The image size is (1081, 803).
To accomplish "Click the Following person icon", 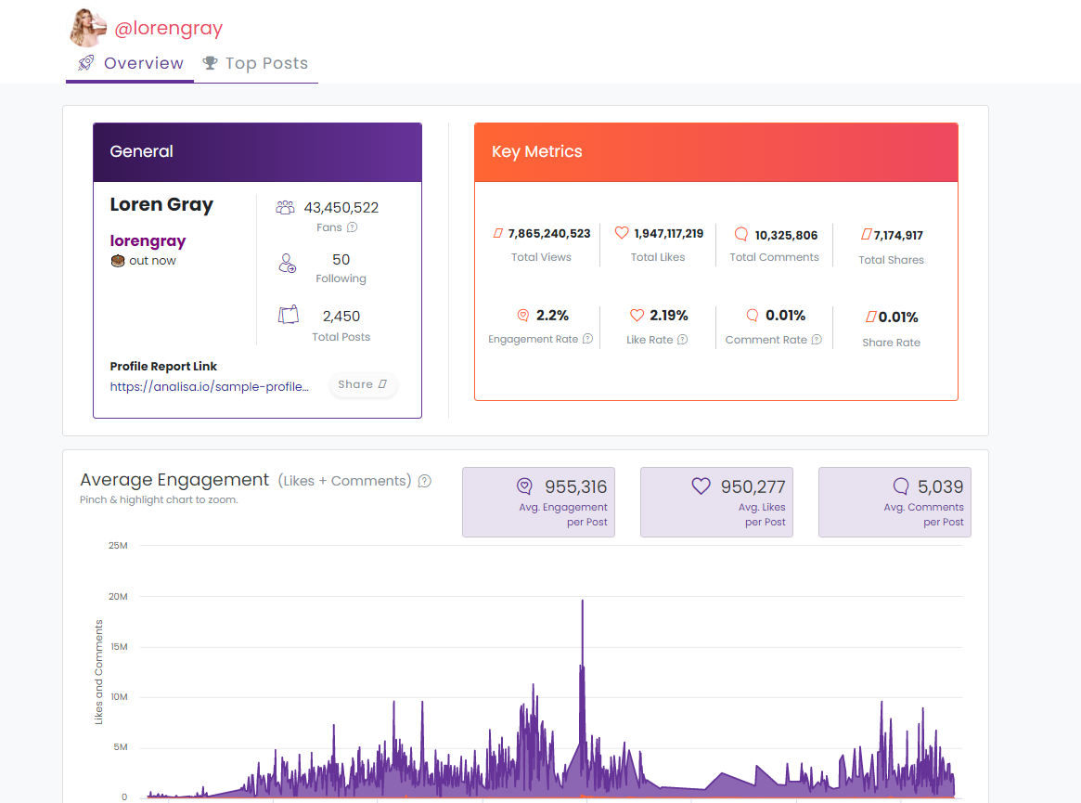I will (287, 264).
